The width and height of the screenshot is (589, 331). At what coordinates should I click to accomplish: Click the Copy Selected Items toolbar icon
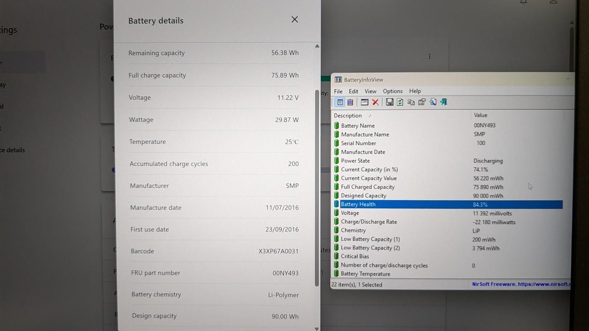tap(411, 102)
